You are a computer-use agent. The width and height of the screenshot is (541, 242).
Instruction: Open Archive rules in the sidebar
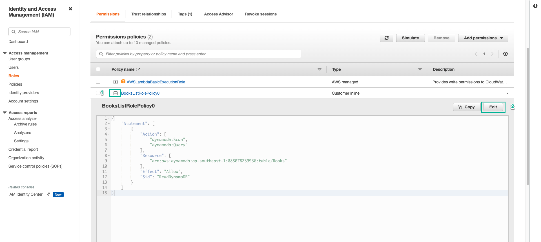pos(25,124)
